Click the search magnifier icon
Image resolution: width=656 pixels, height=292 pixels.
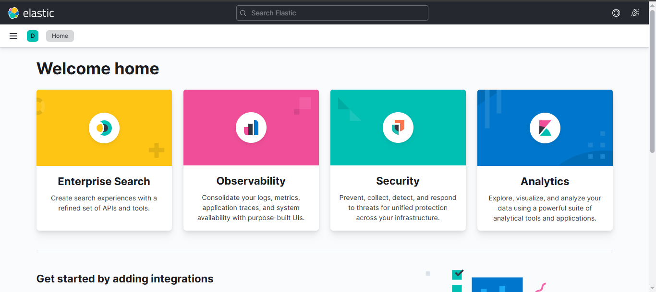pos(243,13)
